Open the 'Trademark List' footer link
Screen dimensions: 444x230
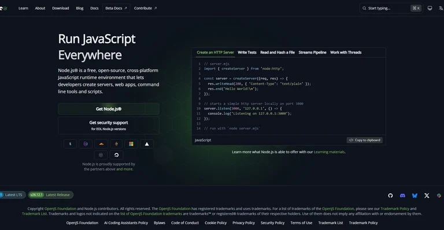tap(331, 223)
